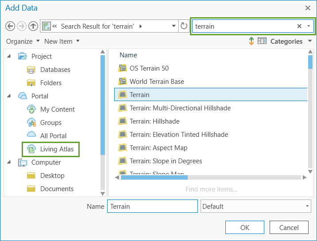Screen dimensions: 317x241
Task: Open the Organize menu
Action: pos(23,41)
